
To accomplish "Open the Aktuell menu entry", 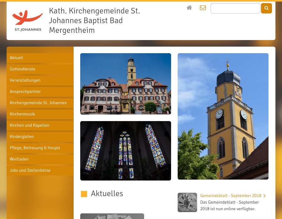I will pyautogui.click(x=16, y=58).
